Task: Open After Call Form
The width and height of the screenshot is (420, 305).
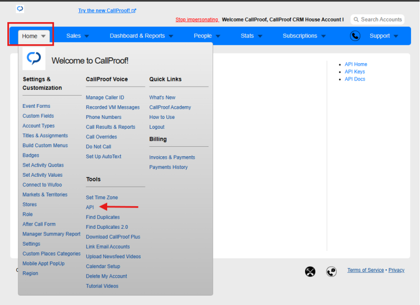Action: point(39,224)
